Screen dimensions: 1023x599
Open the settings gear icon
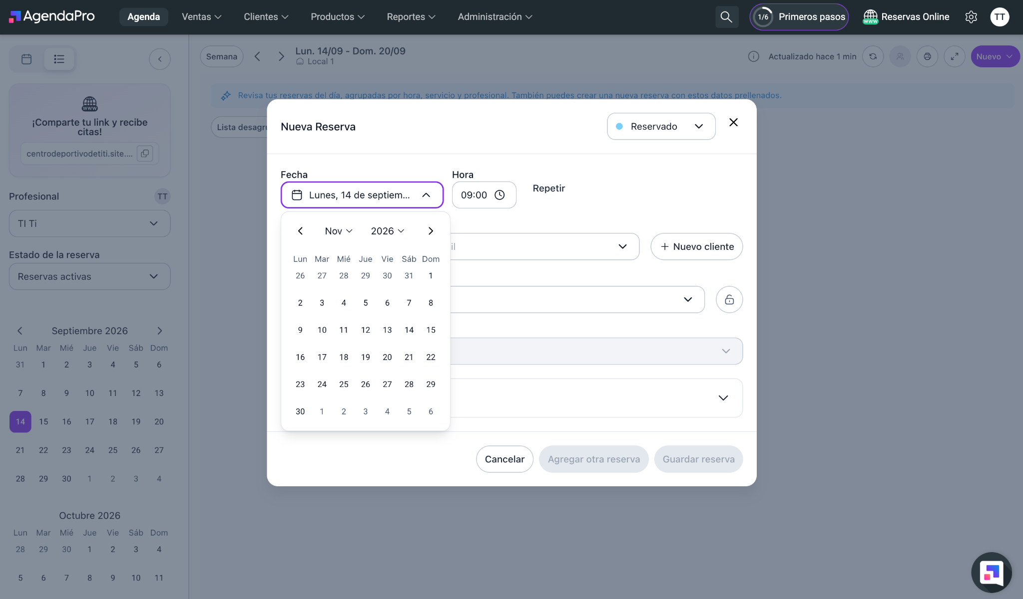pyautogui.click(x=971, y=17)
